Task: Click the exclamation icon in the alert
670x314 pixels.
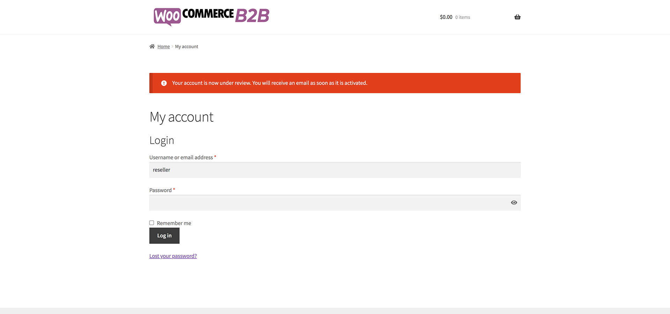Action: (164, 83)
